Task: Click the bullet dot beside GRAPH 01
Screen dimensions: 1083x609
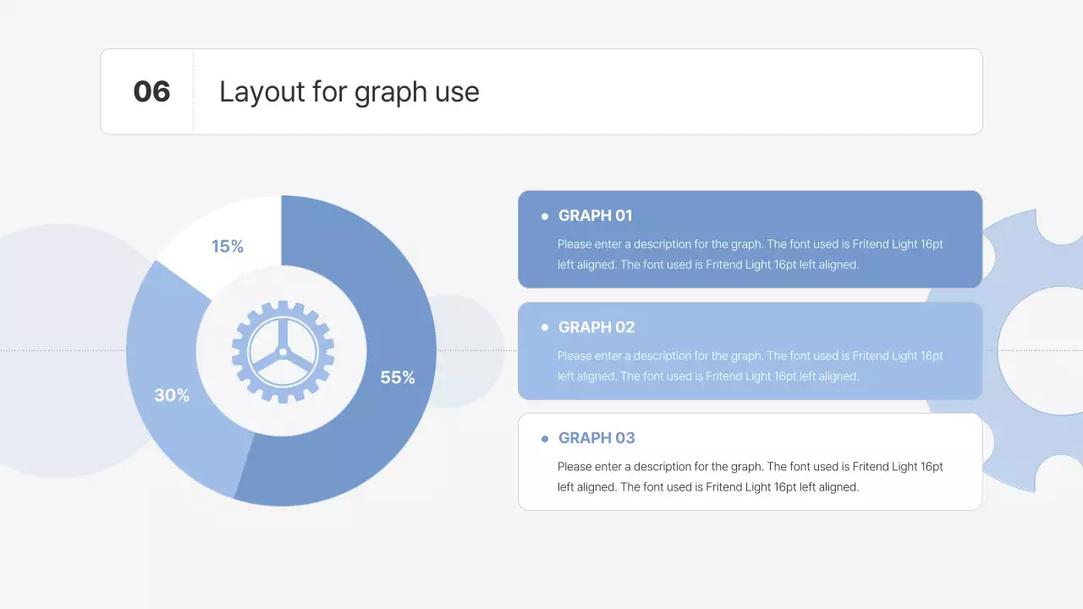Action: click(545, 217)
